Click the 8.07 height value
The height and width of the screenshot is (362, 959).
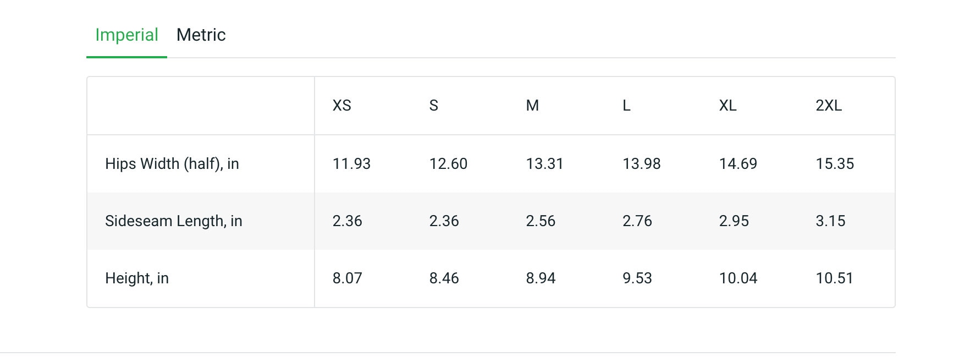point(348,278)
